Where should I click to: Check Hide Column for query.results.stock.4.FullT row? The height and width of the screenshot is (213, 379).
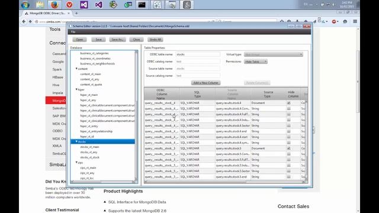tap(289, 114)
